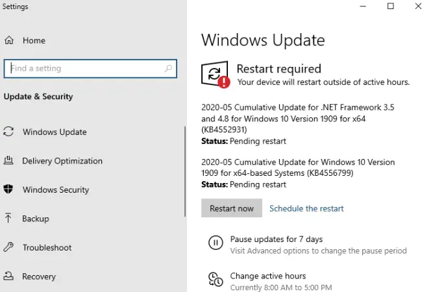Click the KB4552931 .NET Framework update text

(297, 119)
